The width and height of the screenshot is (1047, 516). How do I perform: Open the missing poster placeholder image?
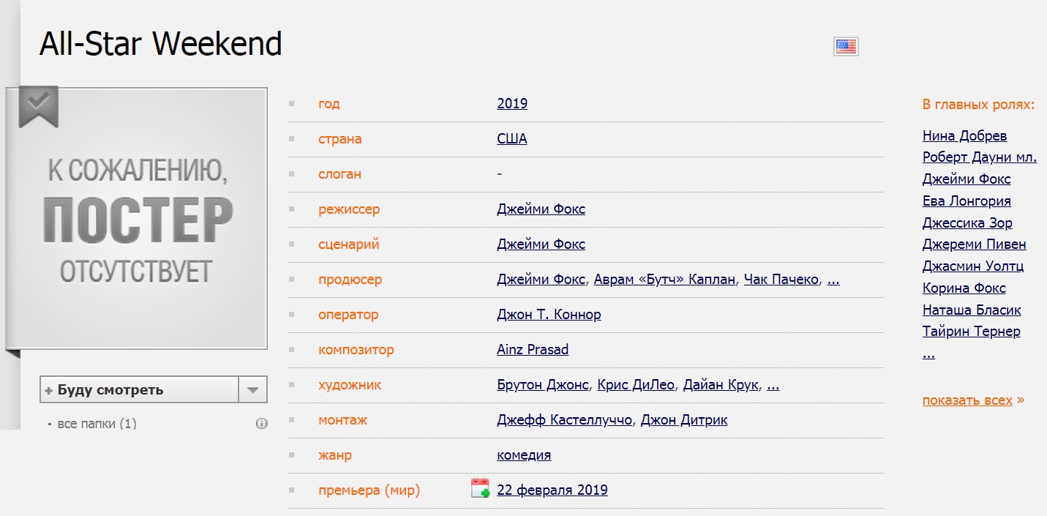[x=138, y=220]
